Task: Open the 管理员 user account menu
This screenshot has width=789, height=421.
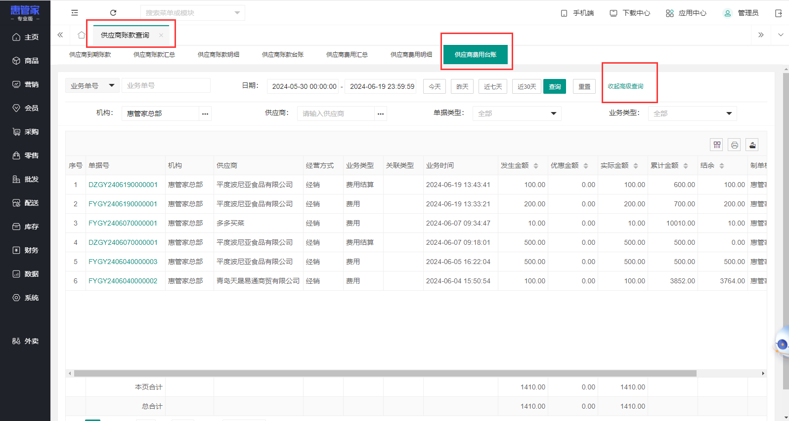Action: pyautogui.click(x=741, y=13)
